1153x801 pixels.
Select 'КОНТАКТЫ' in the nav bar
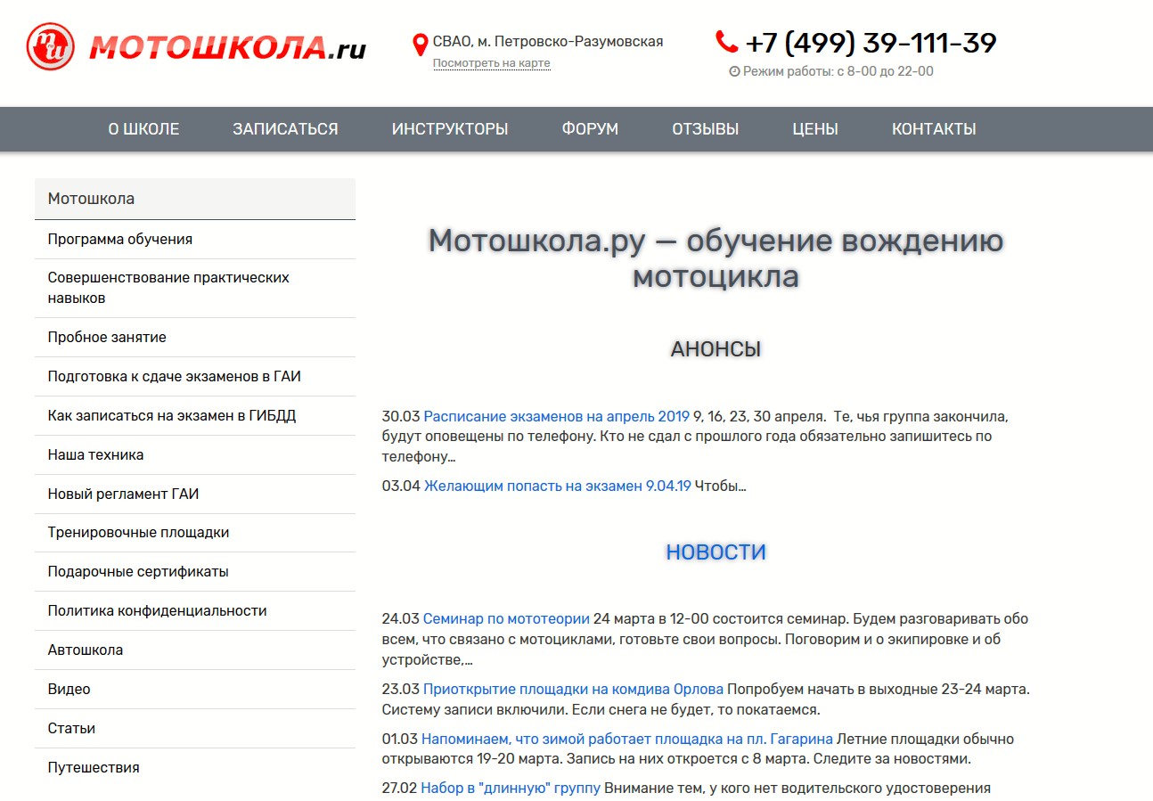[934, 129]
